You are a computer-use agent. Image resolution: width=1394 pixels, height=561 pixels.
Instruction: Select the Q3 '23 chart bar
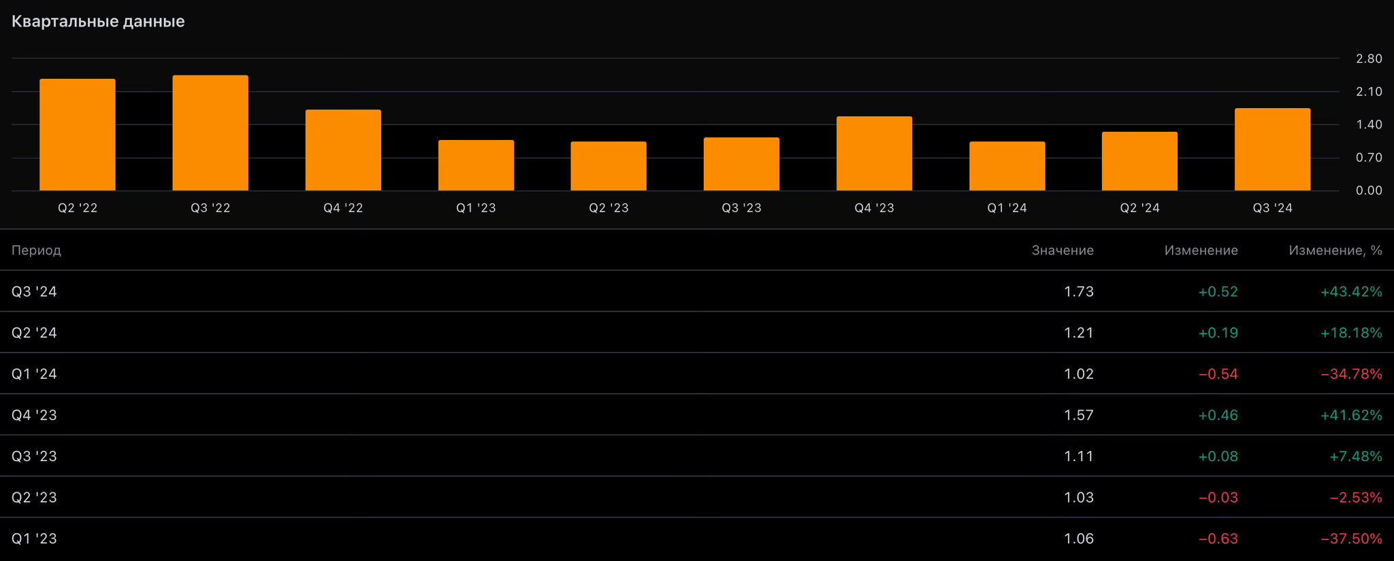click(741, 164)
